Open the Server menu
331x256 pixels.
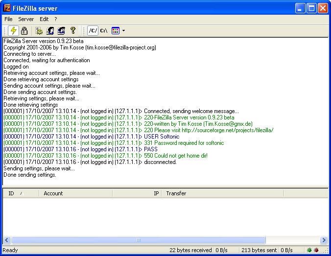point(26,19)
